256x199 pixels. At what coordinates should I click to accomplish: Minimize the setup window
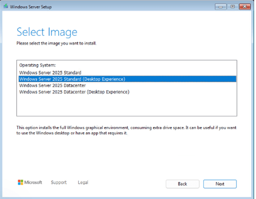(220, 6)
